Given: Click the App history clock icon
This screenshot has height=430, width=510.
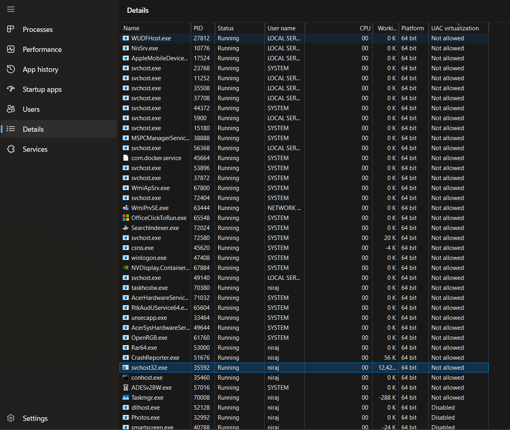Looking at the screenshot, I should point(11,69).
